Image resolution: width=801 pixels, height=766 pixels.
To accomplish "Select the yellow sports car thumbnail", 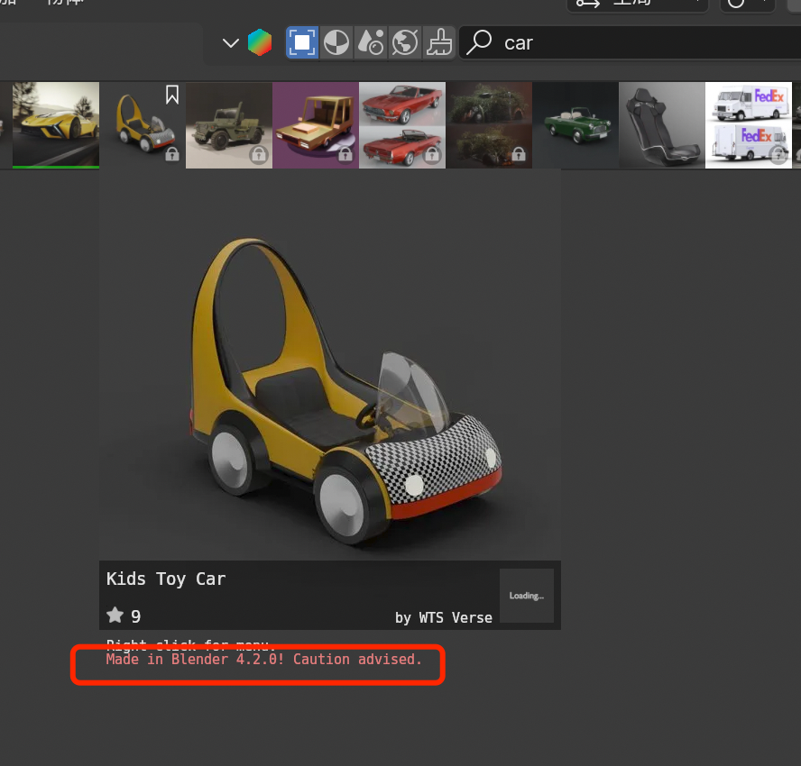I will pyautogui.click(x=55, y=124).
